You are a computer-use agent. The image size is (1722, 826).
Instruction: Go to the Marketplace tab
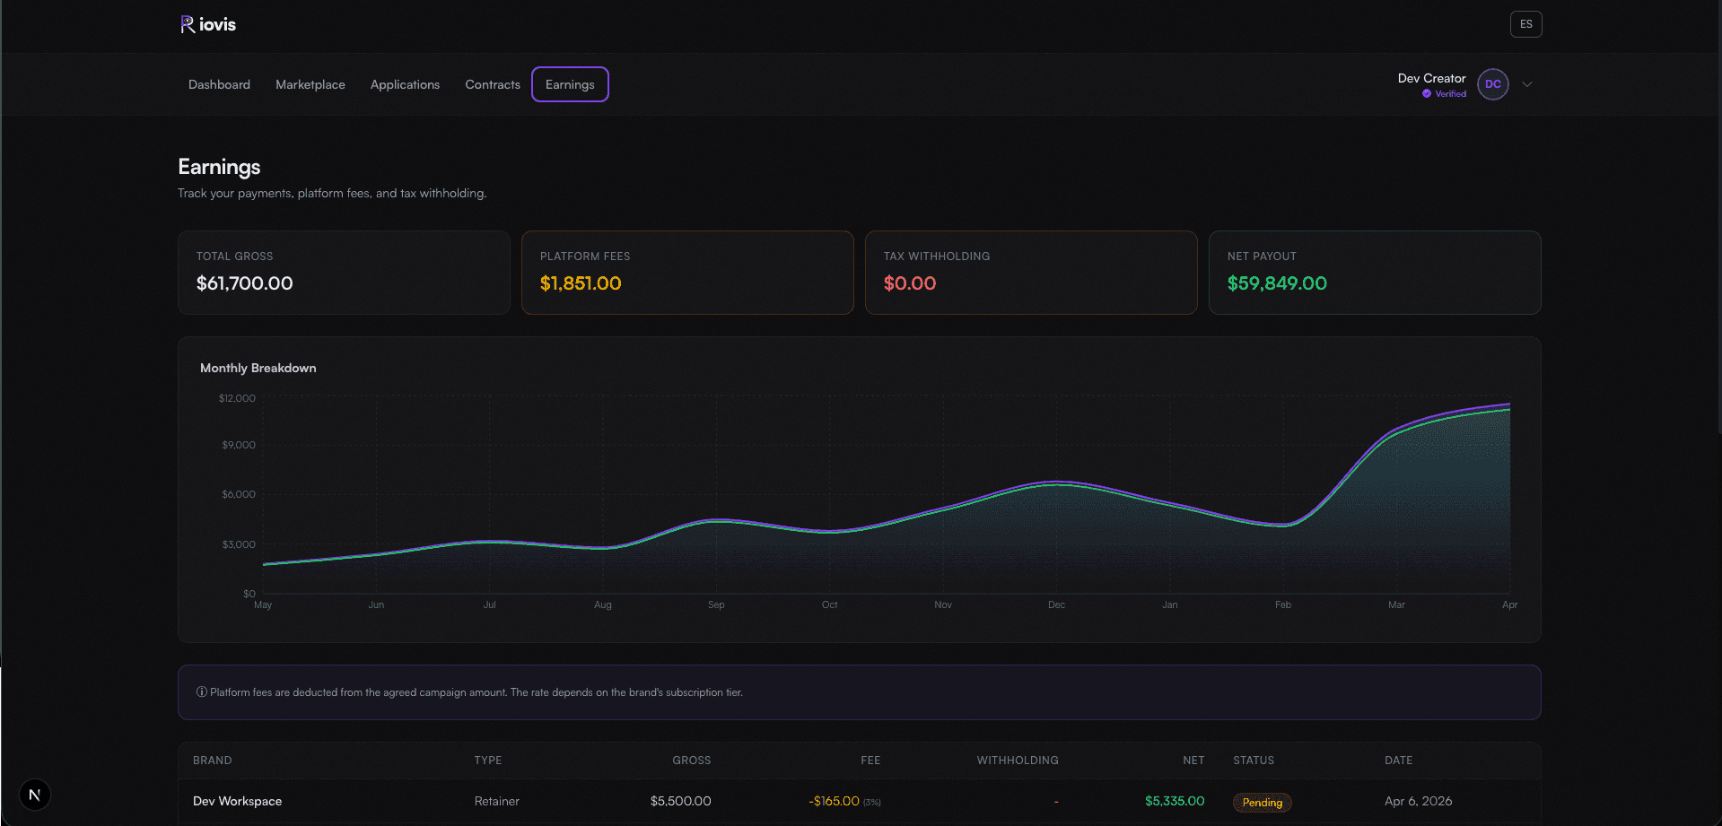[310, 84]
